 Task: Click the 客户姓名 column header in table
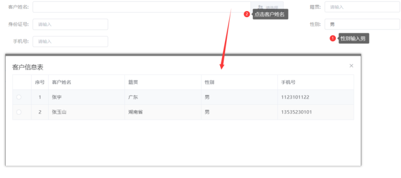(x=86, y=82)
